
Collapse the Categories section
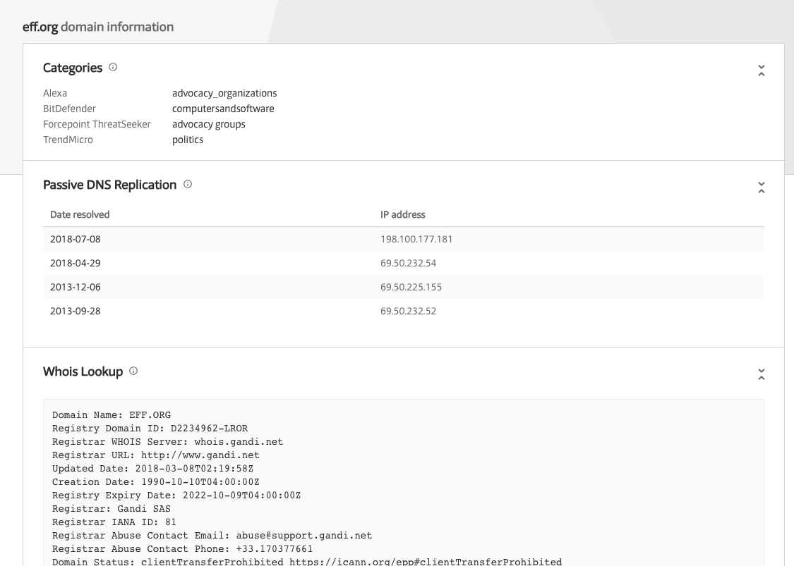point(761,70)
